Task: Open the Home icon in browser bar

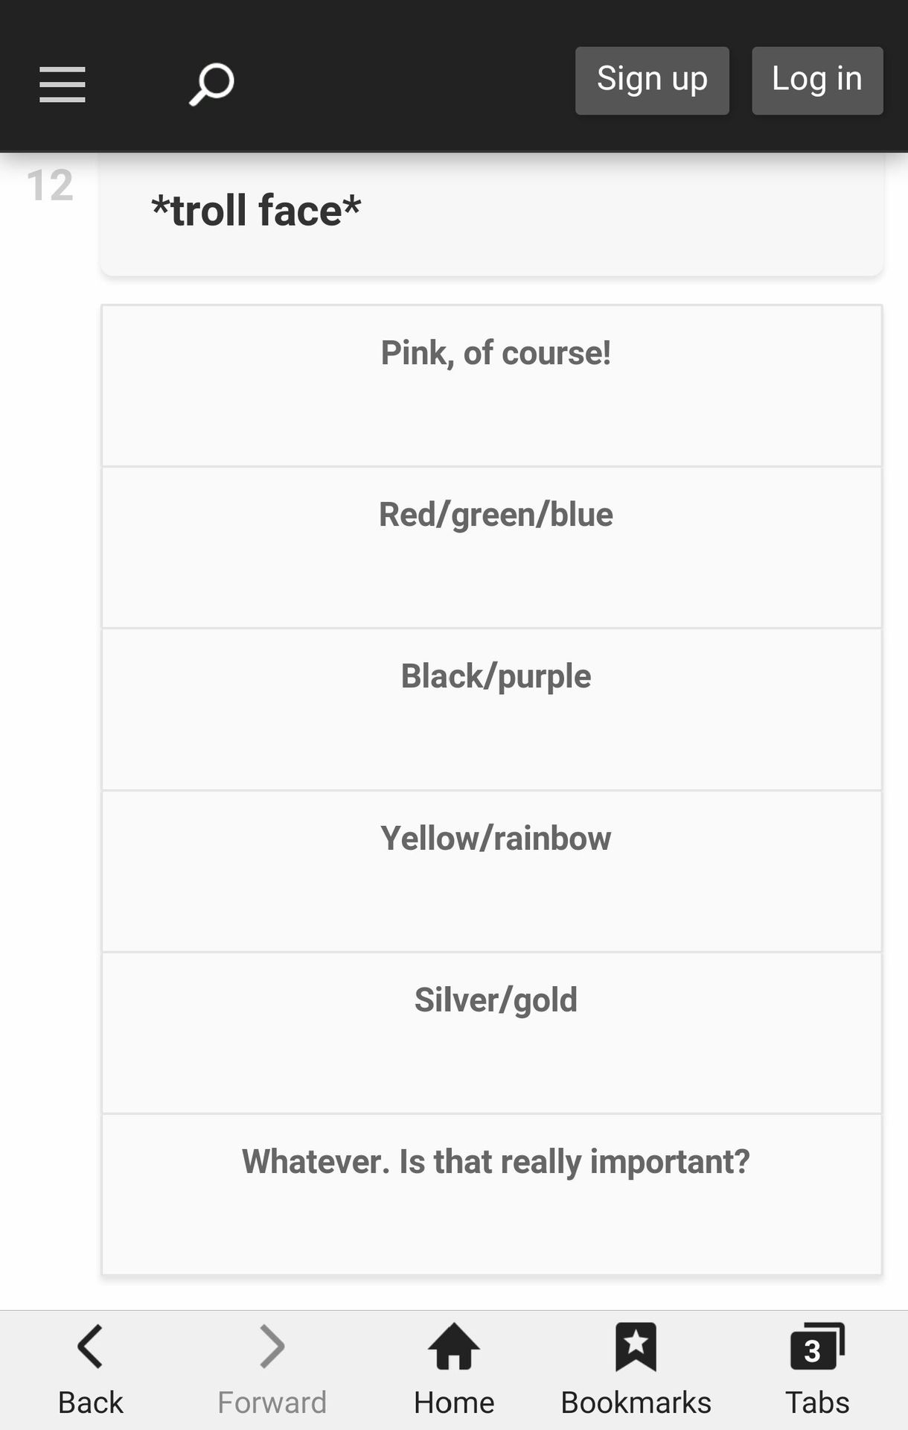Action: 454,1347
